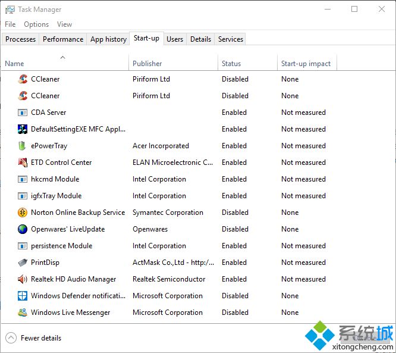Select persistence Module name text
The image size is (396, 353).
(61, 246)
